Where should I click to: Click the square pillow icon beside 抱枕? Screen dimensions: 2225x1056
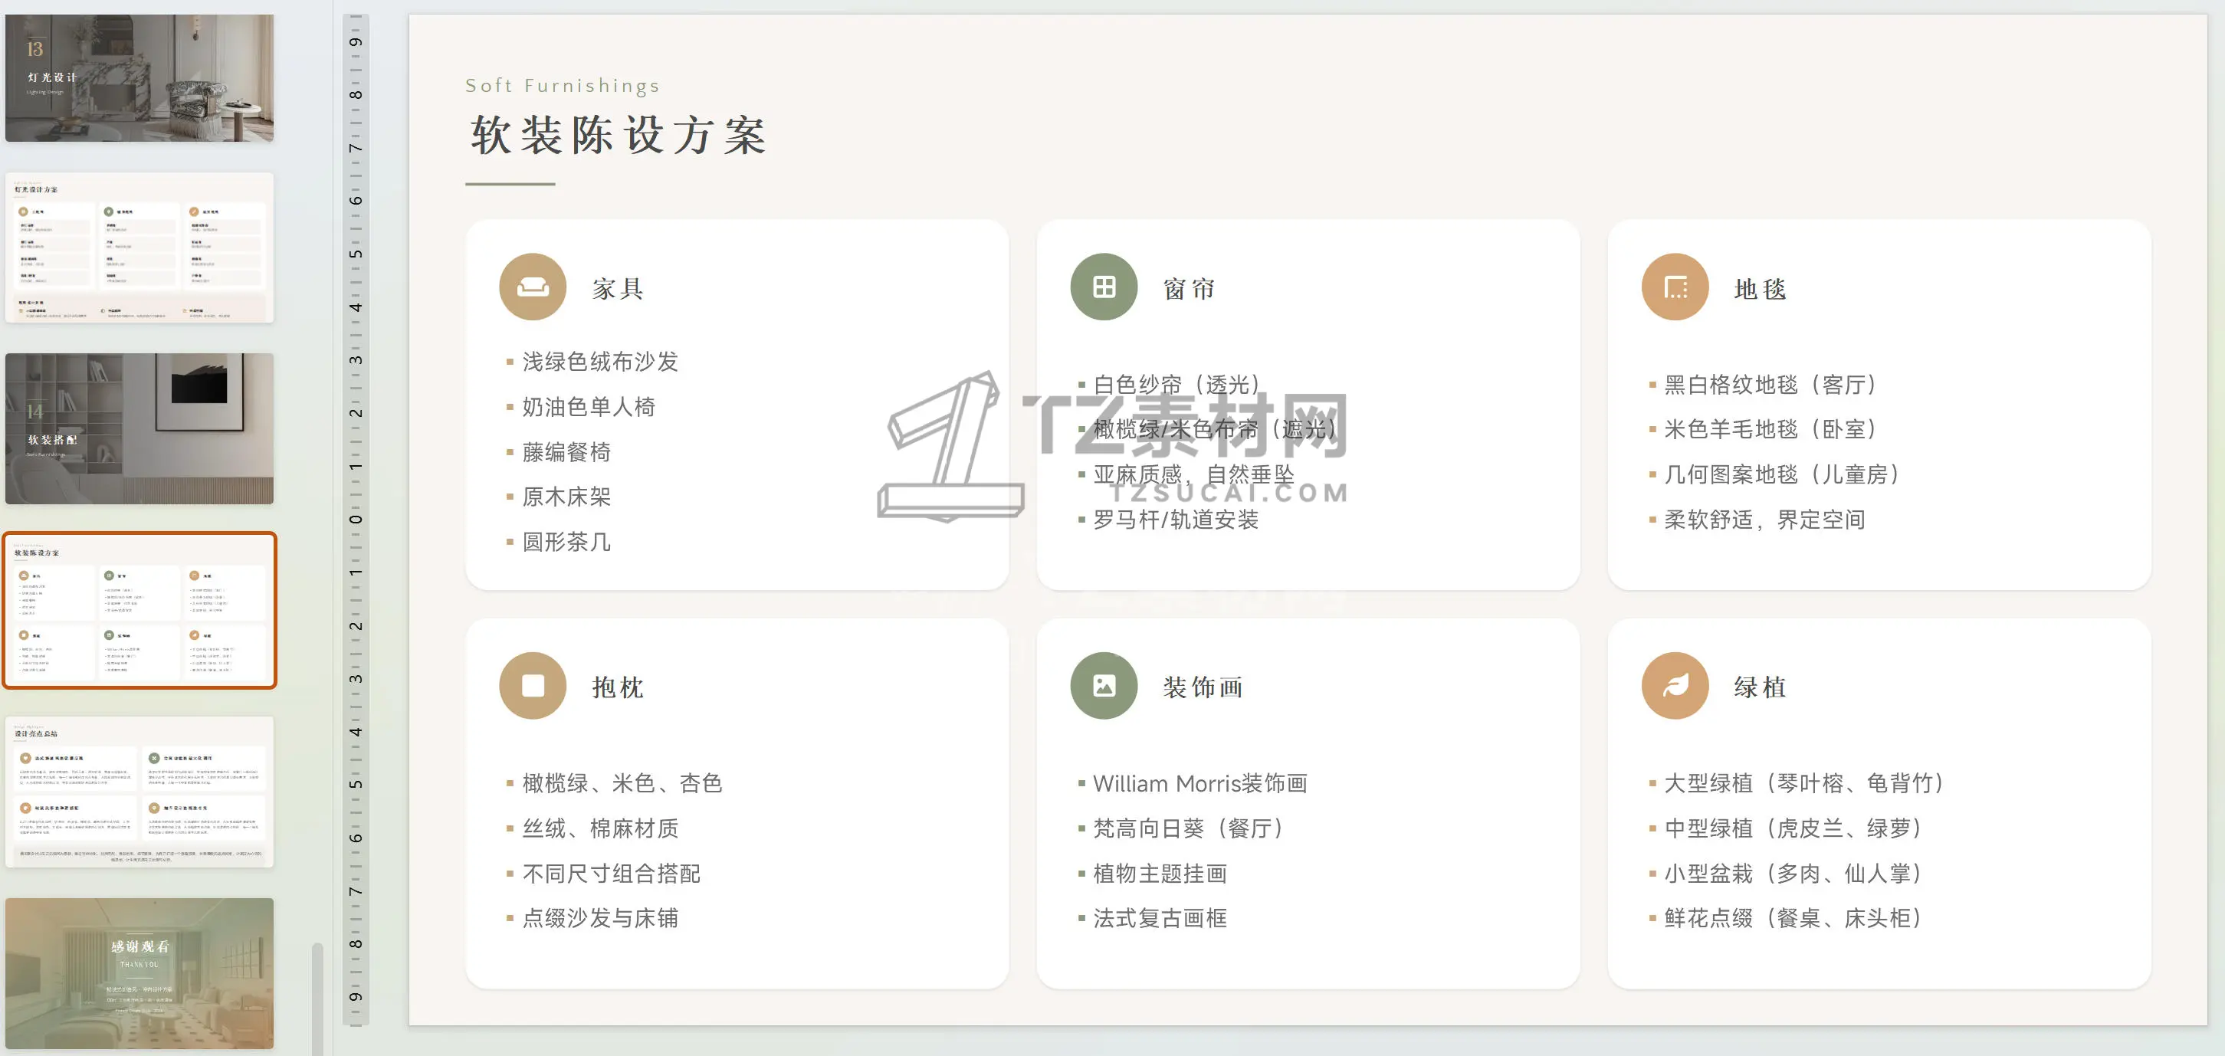532,686
